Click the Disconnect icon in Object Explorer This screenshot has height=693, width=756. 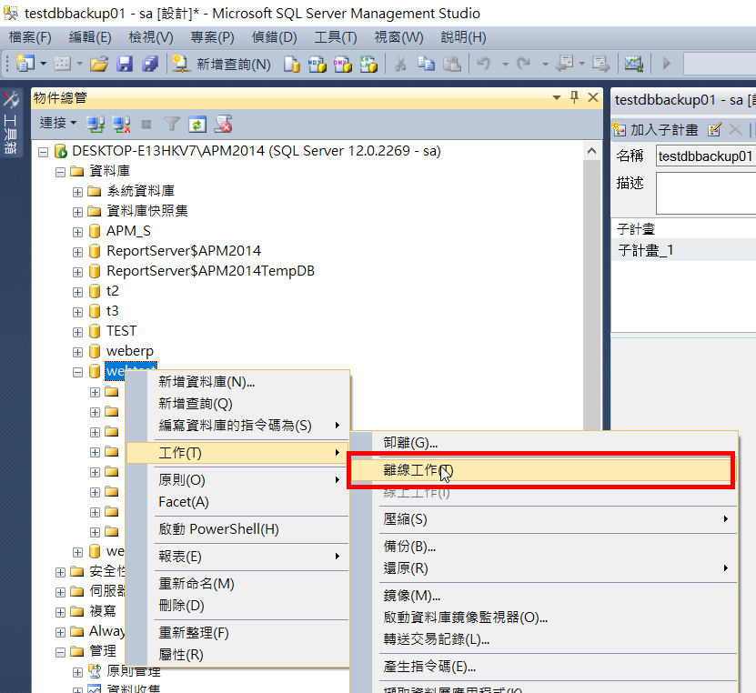(x=122, y=125)
